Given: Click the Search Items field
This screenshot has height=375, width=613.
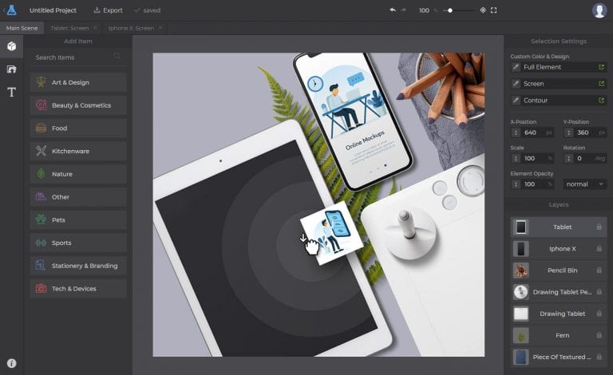Looking at the screenshot, I should tap(77, 57).
